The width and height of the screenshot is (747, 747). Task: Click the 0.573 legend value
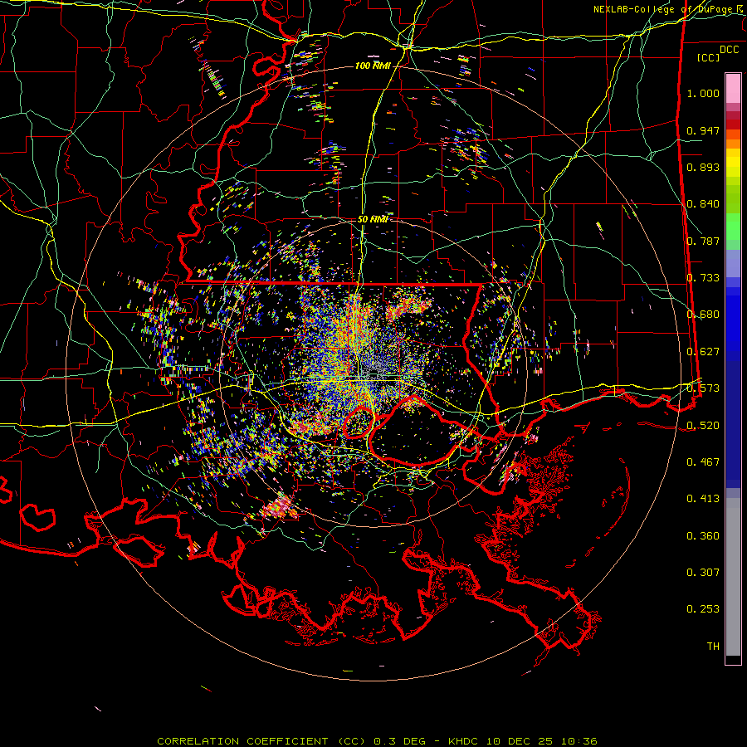point(703,388)
